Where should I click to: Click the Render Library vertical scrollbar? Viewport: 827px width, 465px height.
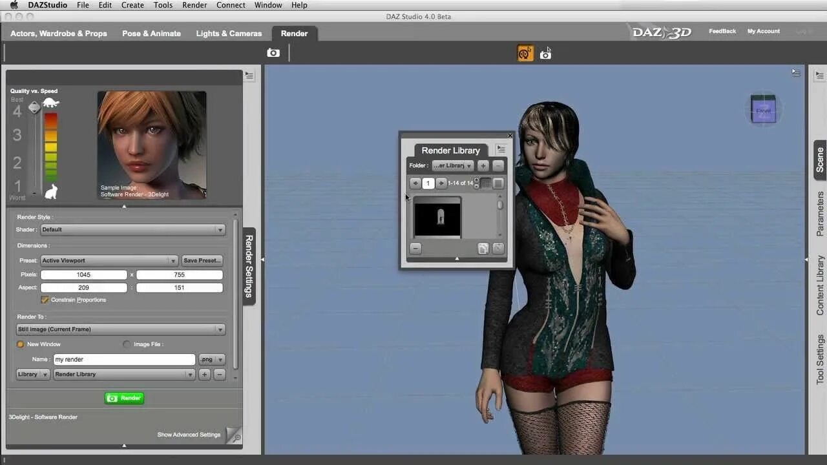pyautogui.click(x=499, y=217)
